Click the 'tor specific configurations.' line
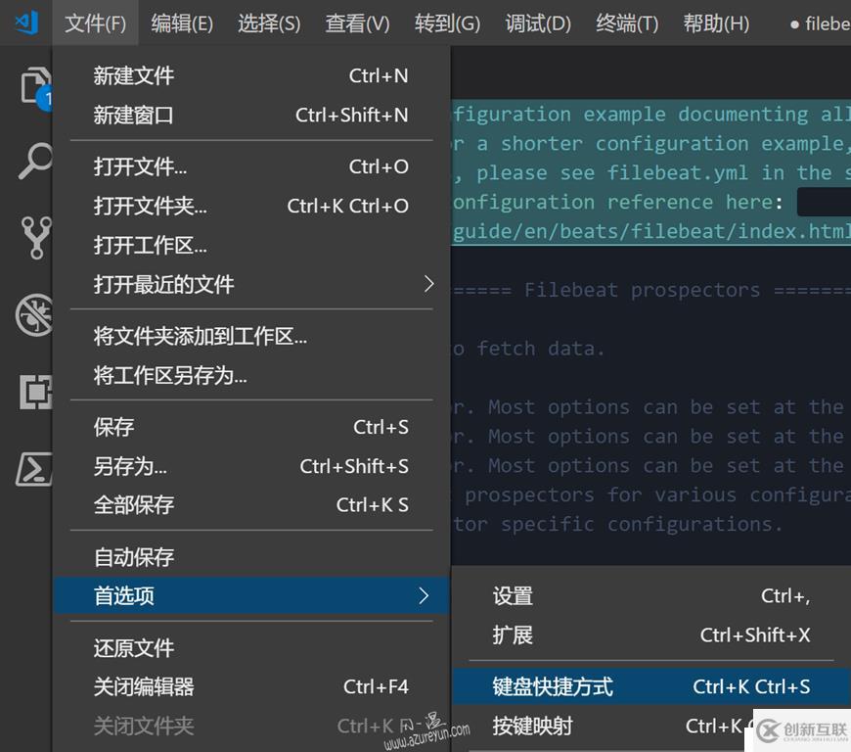This screenshot has width=851, height=752. pyautogui.click(x=617, y=524)
